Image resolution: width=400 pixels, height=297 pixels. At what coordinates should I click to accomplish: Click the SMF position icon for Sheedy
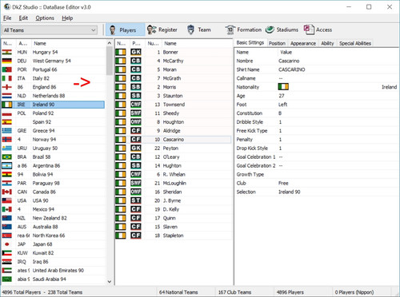136,113
